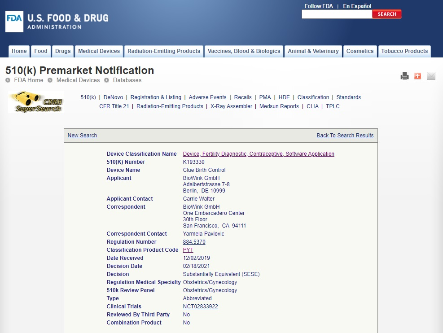
Task: Email this page via envelope icon
Action: tap(431, 76)
